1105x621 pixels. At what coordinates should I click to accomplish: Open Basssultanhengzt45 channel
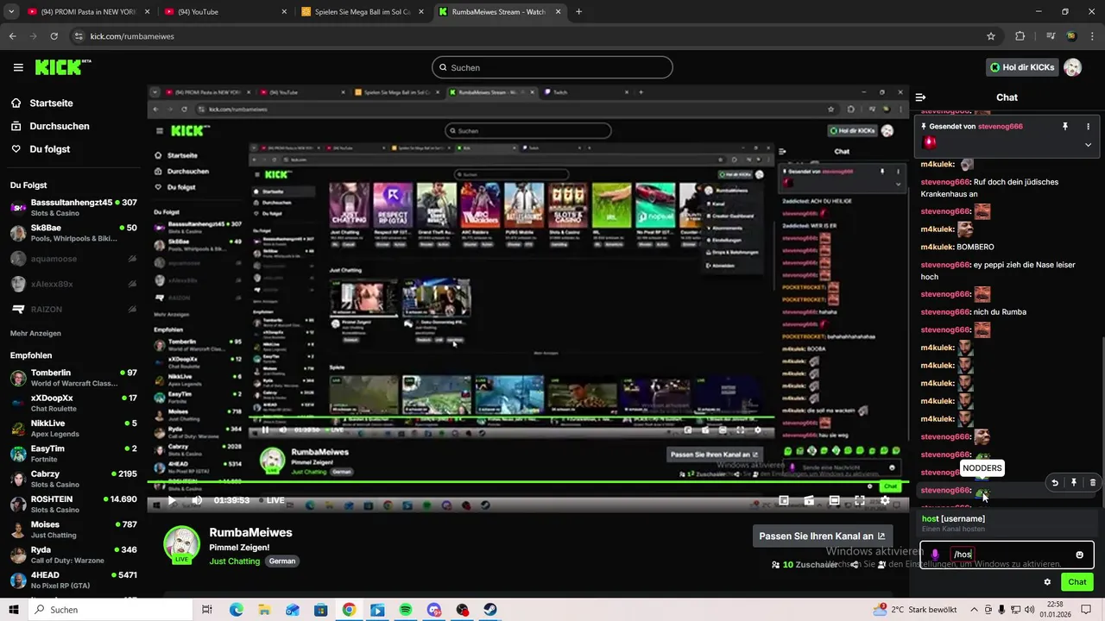pos(73,207)
